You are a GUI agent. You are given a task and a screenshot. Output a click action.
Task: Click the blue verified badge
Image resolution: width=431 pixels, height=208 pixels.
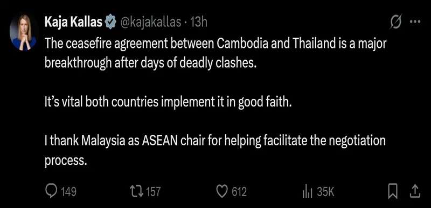pos(111,23)
